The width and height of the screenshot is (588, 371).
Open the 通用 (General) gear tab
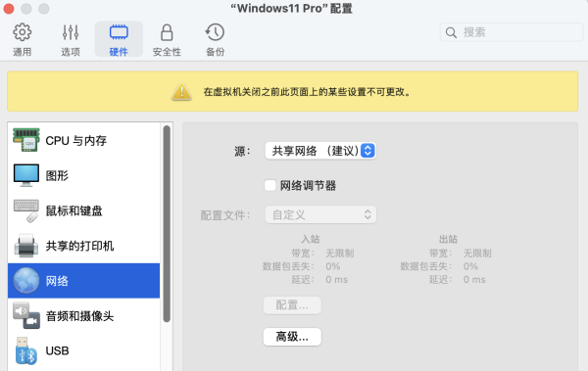[x=23, y=40]
